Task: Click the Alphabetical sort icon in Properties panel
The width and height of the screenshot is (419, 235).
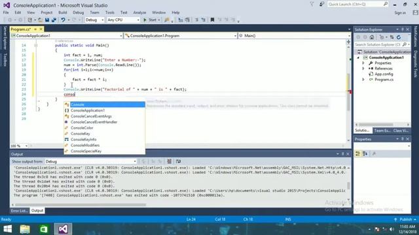Action: pos(365,154)
